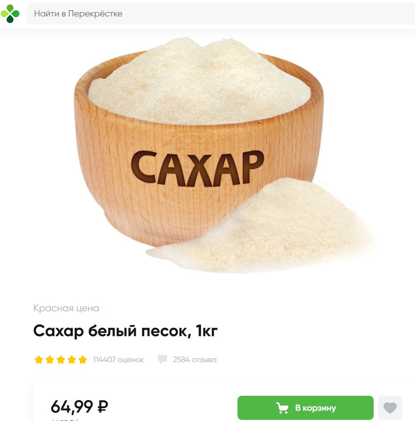Click the first rating star
Screen dimensions: 415x421
click(x=39, y=359)
